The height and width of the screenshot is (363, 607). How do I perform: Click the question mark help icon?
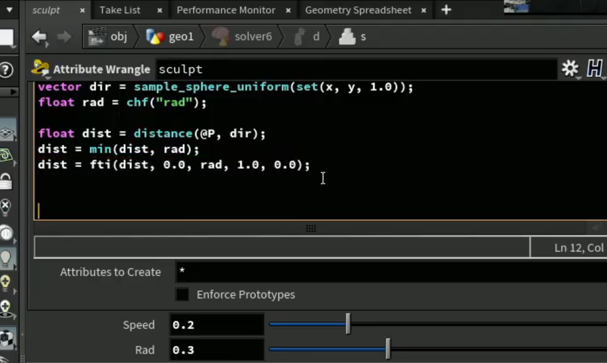click(x=6, y=69)
